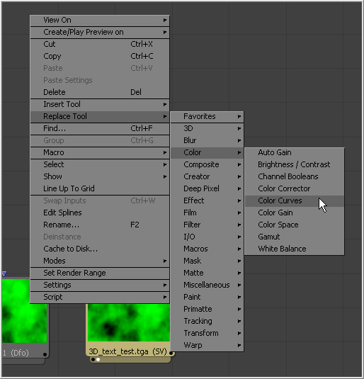Choose Cache to Disk option
The width and height of the screenshot is (364, 379).
[x=100, y=249]
